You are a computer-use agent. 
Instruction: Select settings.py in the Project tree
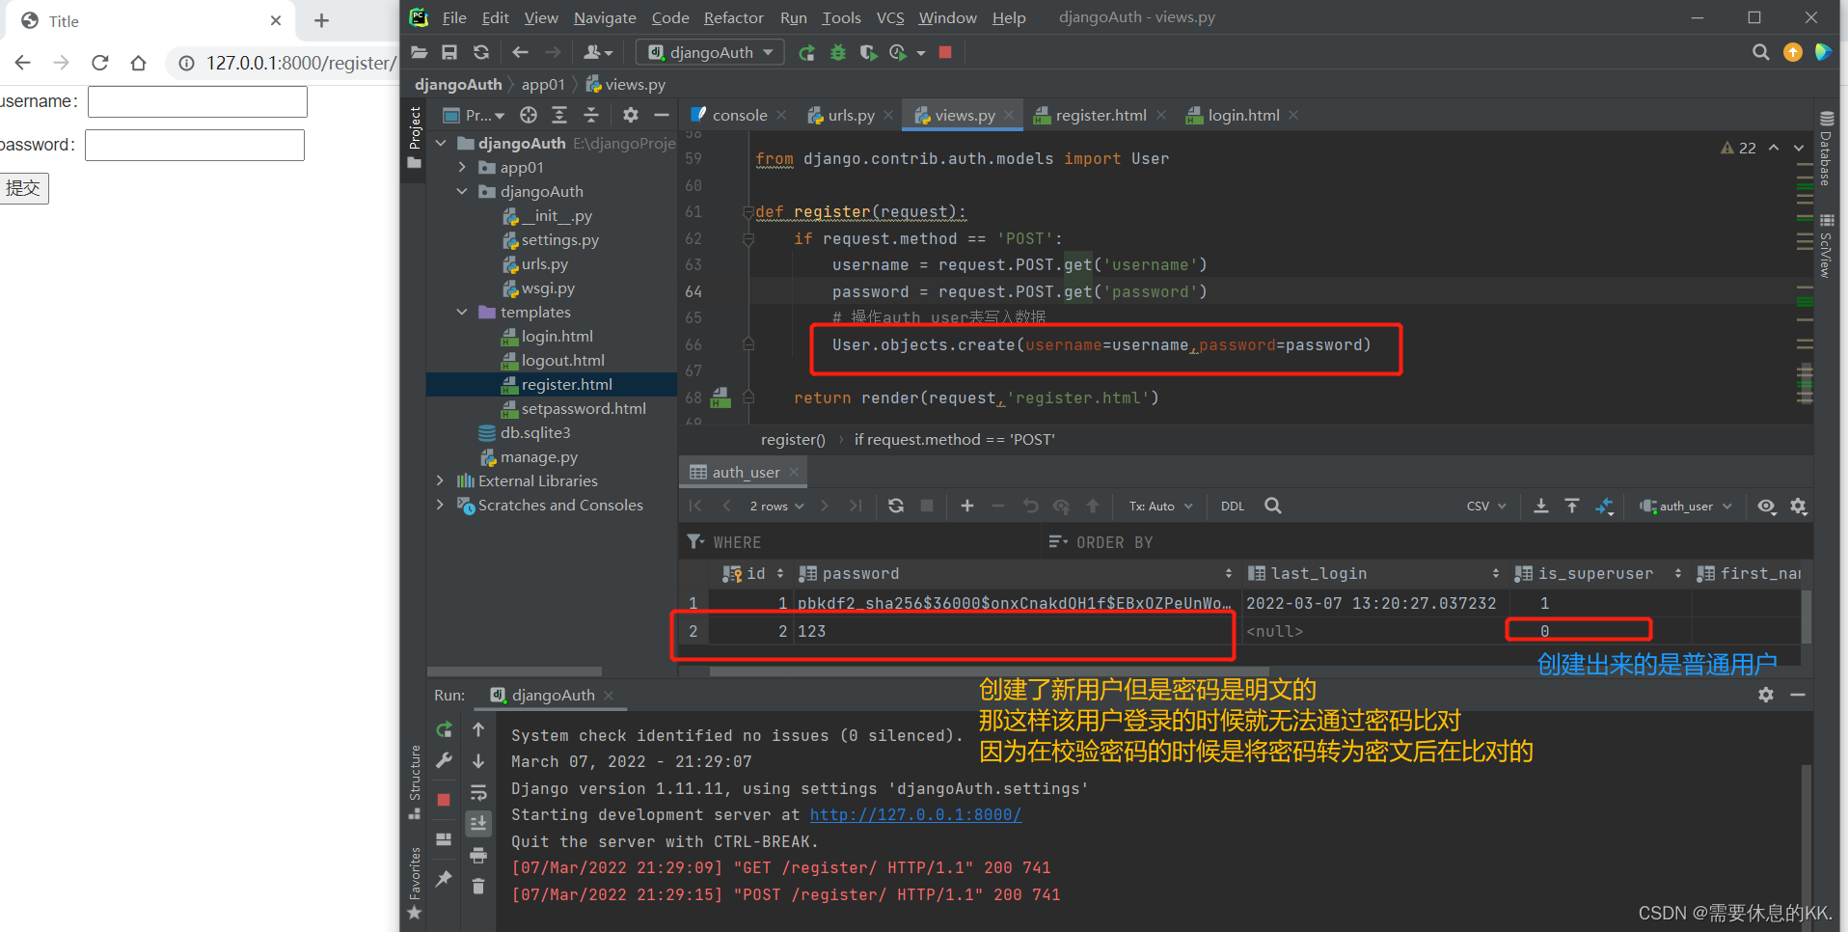(559, 239)
